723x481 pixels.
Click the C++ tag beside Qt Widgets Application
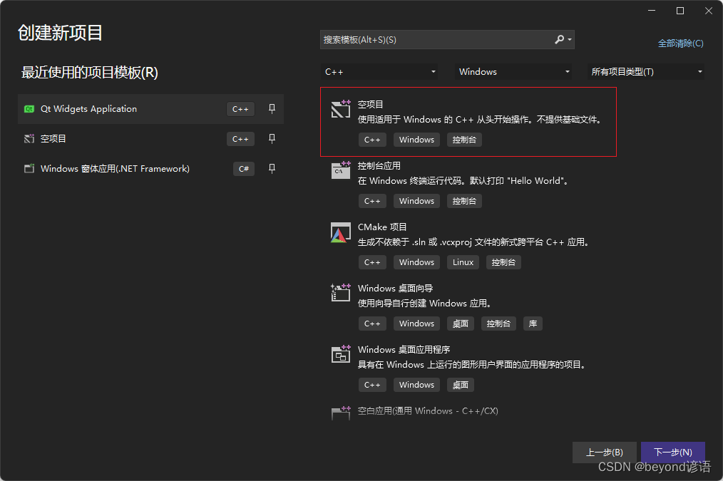240,109
